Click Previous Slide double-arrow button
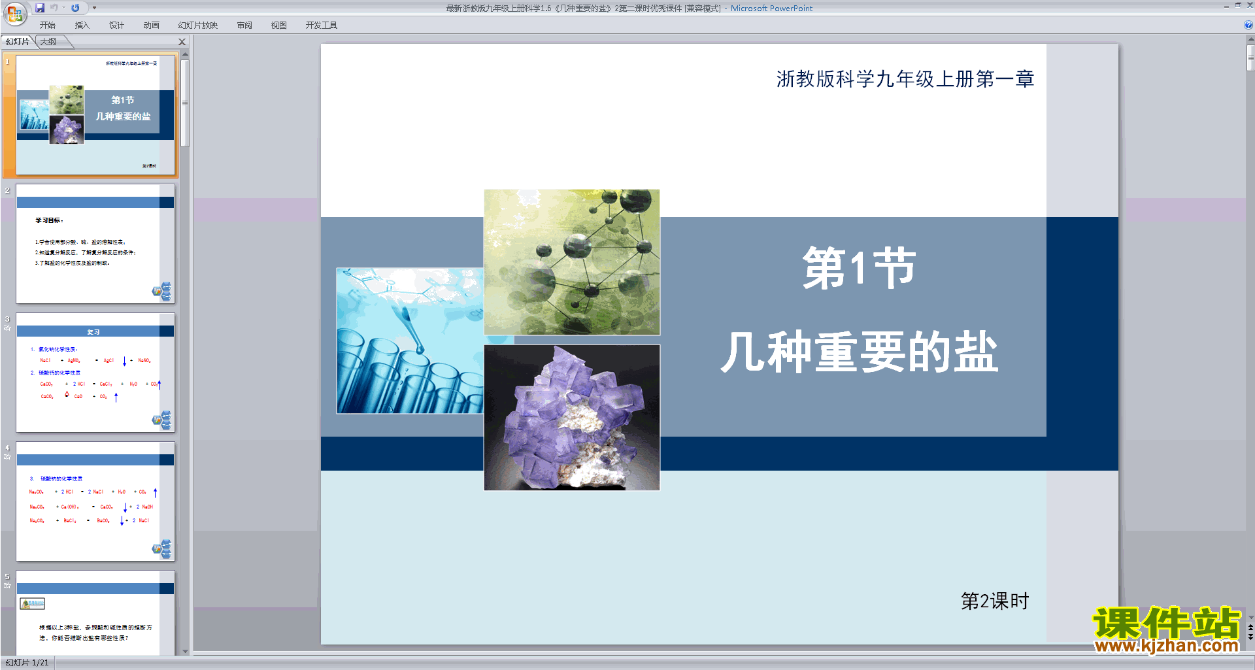 (x=1250, y=628)
